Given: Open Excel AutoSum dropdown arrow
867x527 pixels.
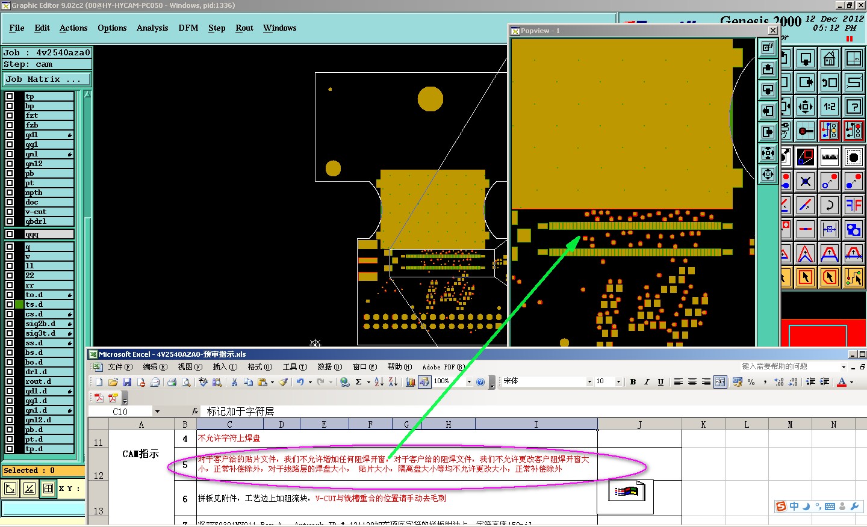Looking at the screenshot, I should pyautogui.click(x=368, y=382).
